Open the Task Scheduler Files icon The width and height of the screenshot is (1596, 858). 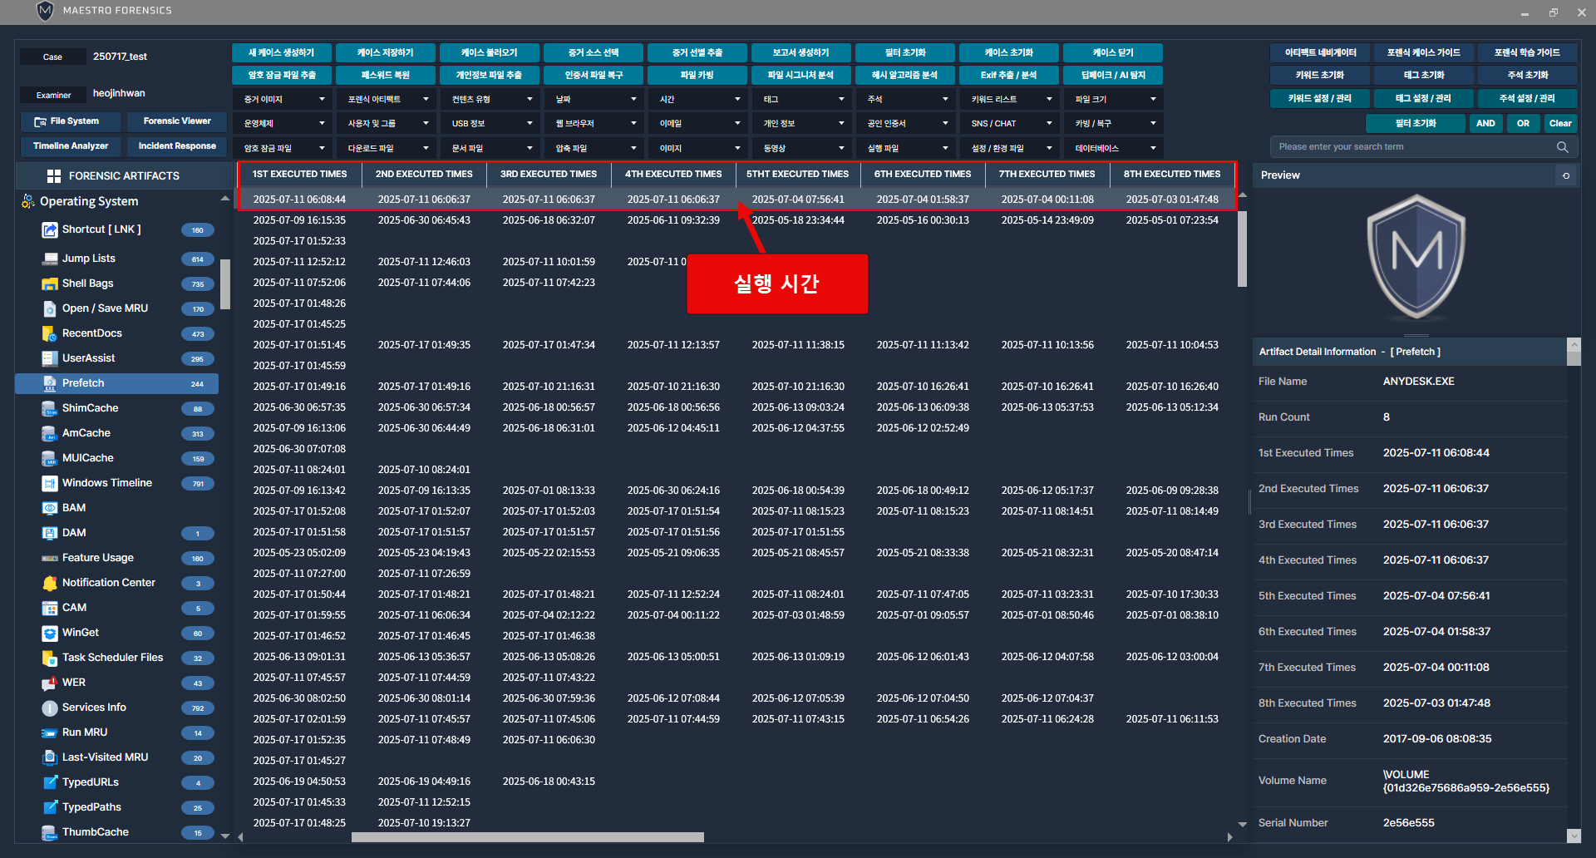point(49,658)
